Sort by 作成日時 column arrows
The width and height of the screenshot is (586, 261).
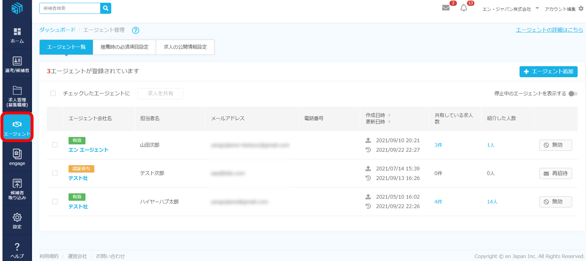[x=389, y=115]
